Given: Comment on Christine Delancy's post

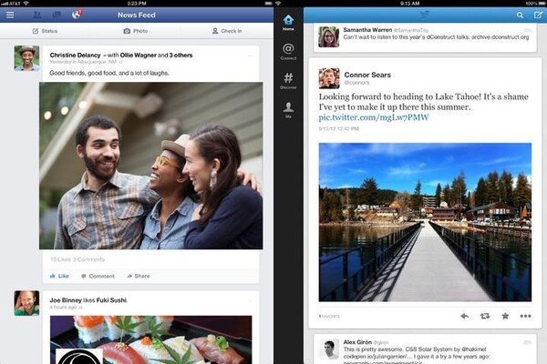Looking at the screenshot, I should (98, 276).
